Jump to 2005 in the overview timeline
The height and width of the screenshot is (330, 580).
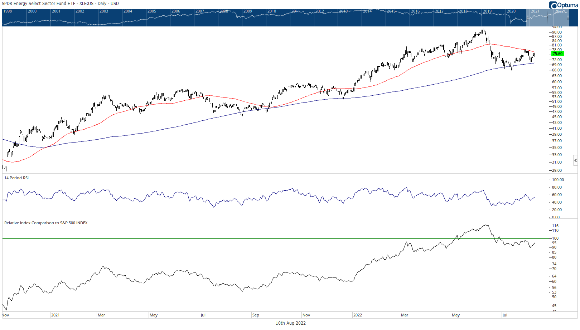[x=152, y=11]
